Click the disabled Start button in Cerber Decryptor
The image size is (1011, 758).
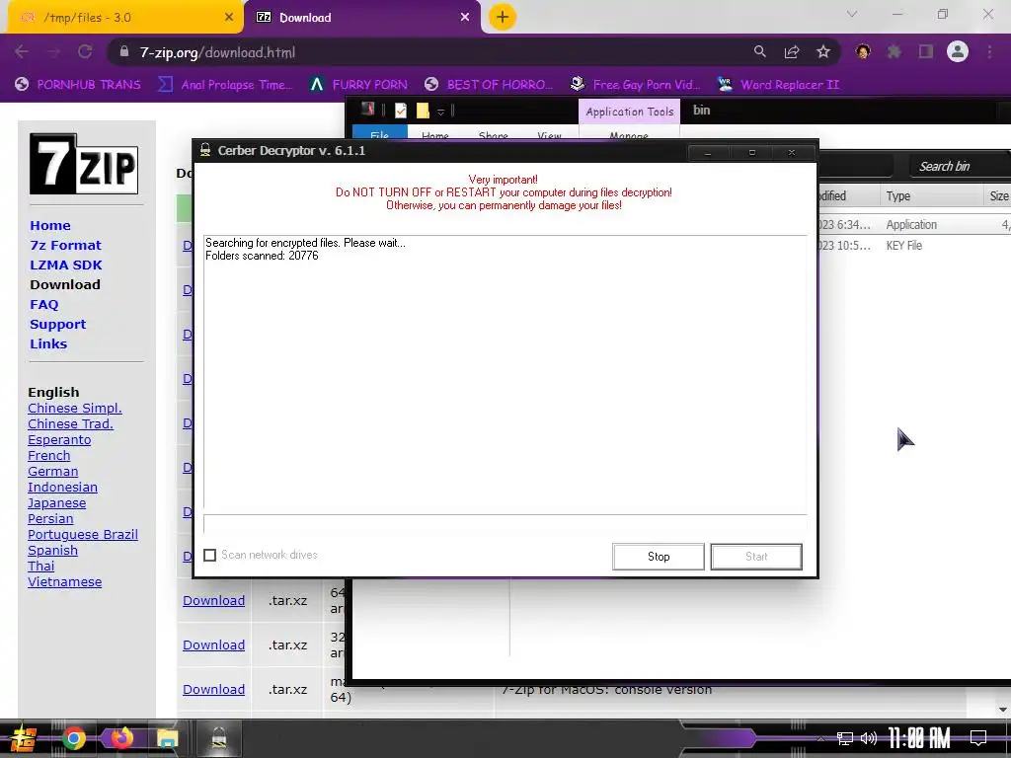coord(756,557)
